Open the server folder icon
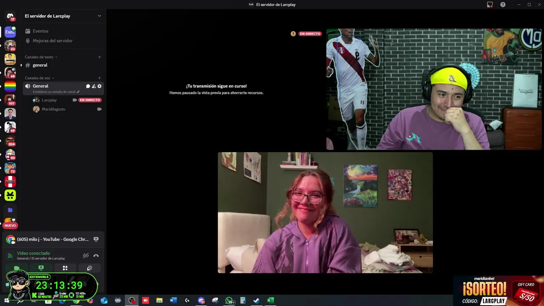 pyautogui.click(x=10, y=210)
